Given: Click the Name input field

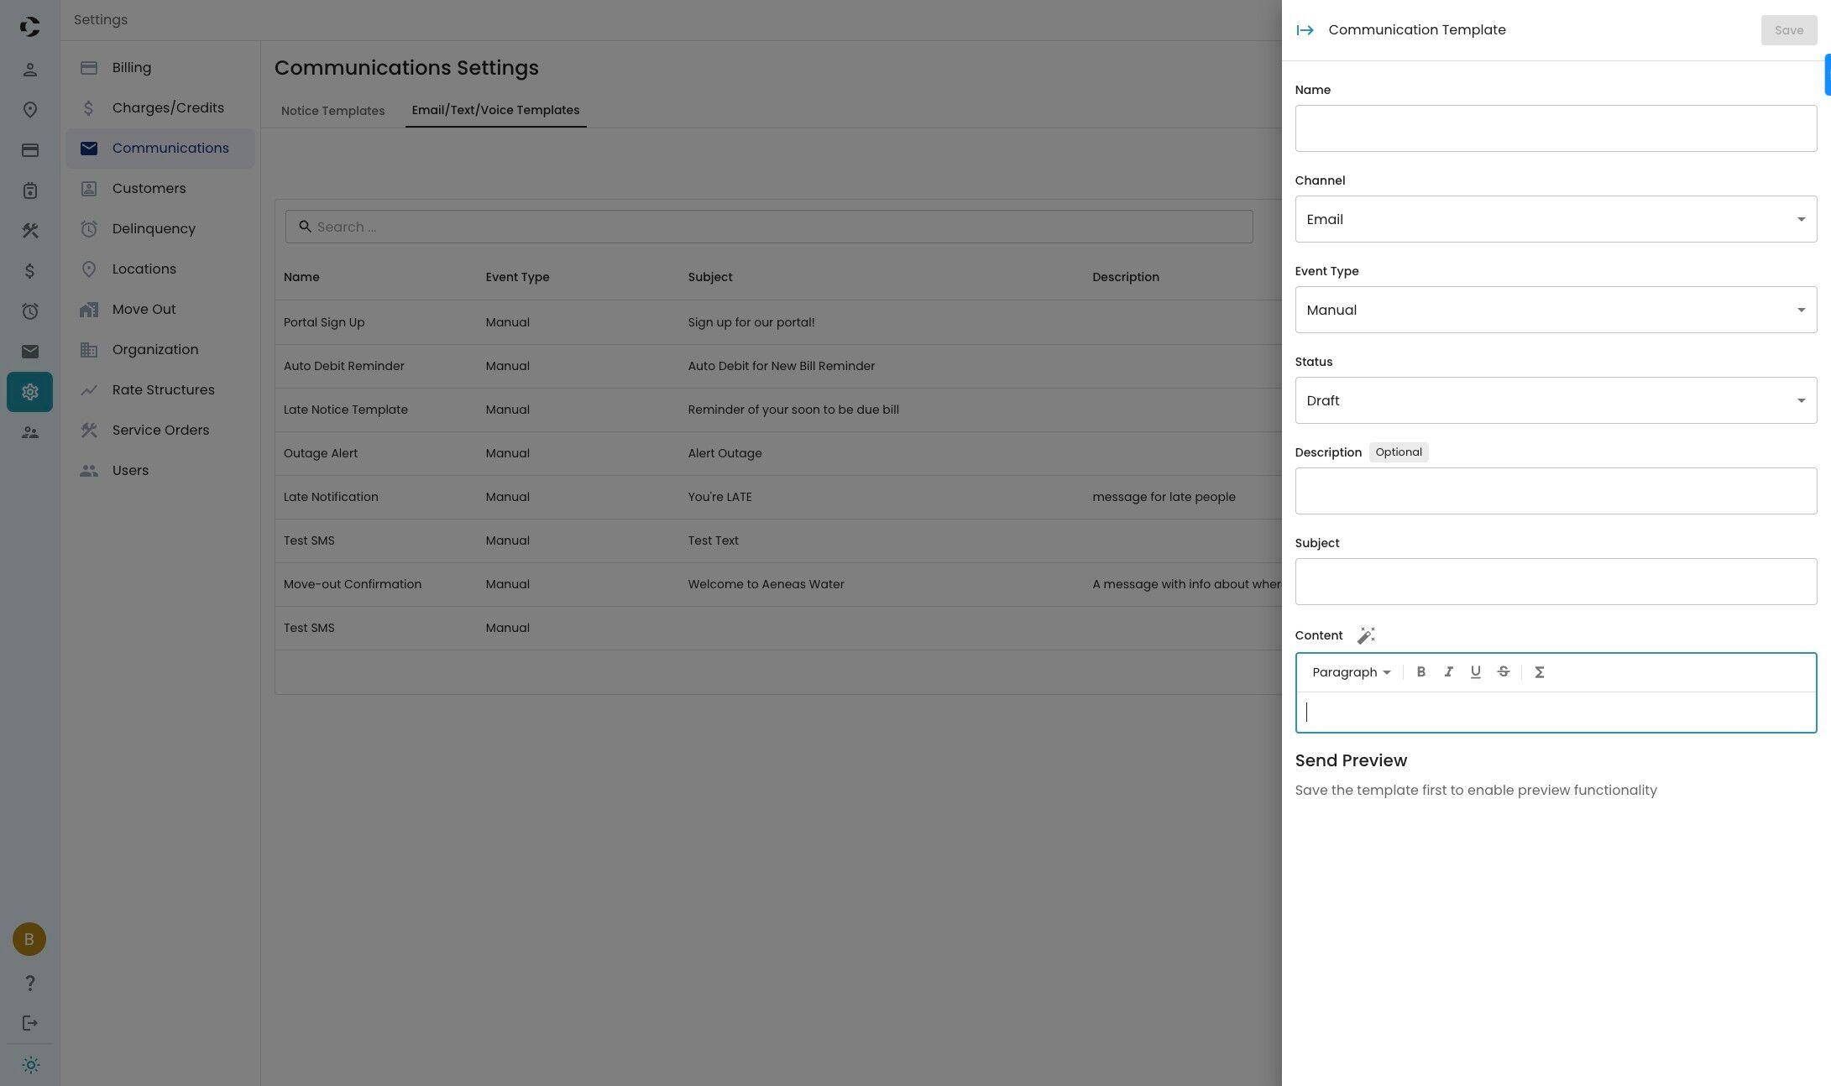Looking at the screenshot, I should tap(1555, 128).
